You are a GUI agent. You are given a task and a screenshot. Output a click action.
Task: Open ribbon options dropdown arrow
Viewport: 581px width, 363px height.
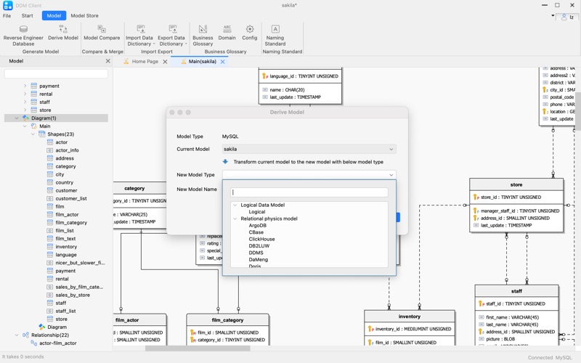point(553,15)
